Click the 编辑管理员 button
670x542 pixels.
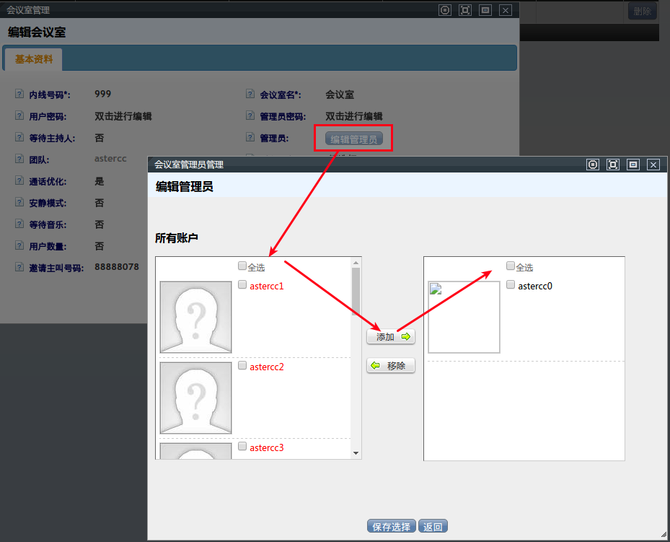pyautogui.click(x=353, y=139)
